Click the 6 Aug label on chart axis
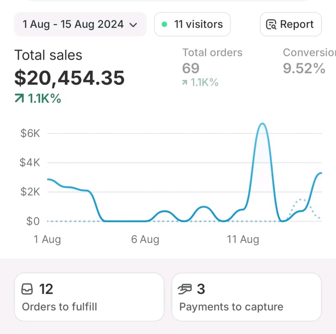This screenshot has width=336, height=334. (145, 240)
